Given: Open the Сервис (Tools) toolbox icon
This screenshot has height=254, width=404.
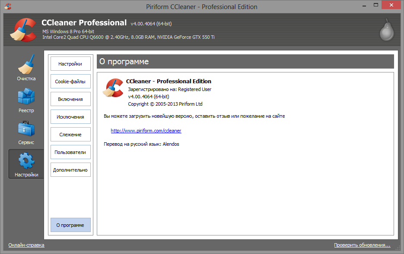Looking at the screenshot, I should pyautogui.click(x=26, y=129).
